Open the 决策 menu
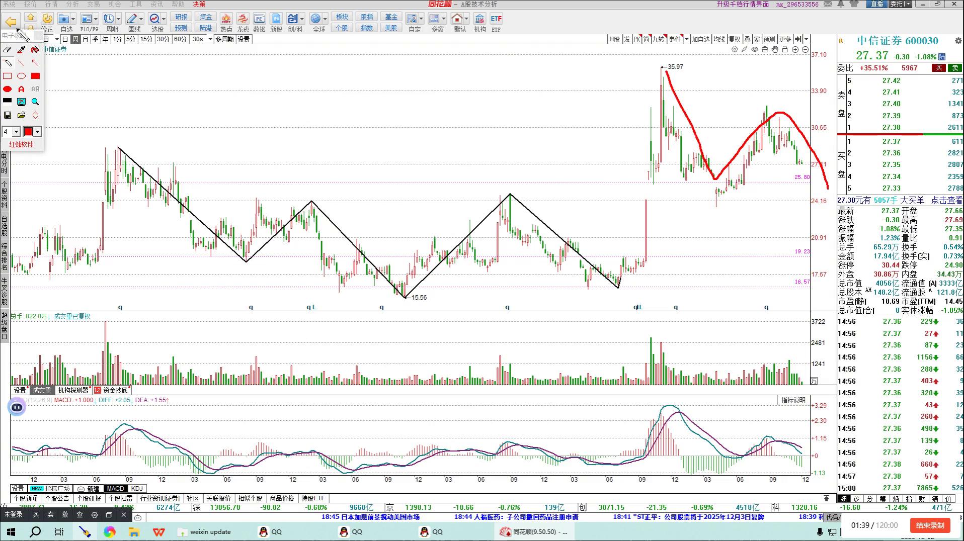The height and width of the screenshot is (541, 964). 199,4
